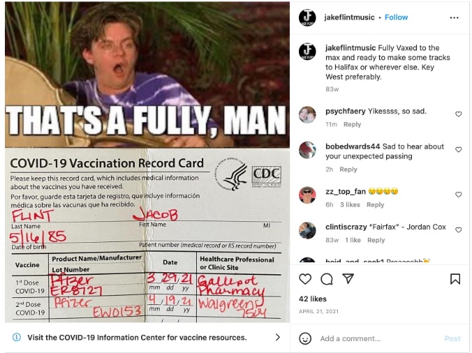Open jakeflintmusic profile picture in header

tap(307, 17)
